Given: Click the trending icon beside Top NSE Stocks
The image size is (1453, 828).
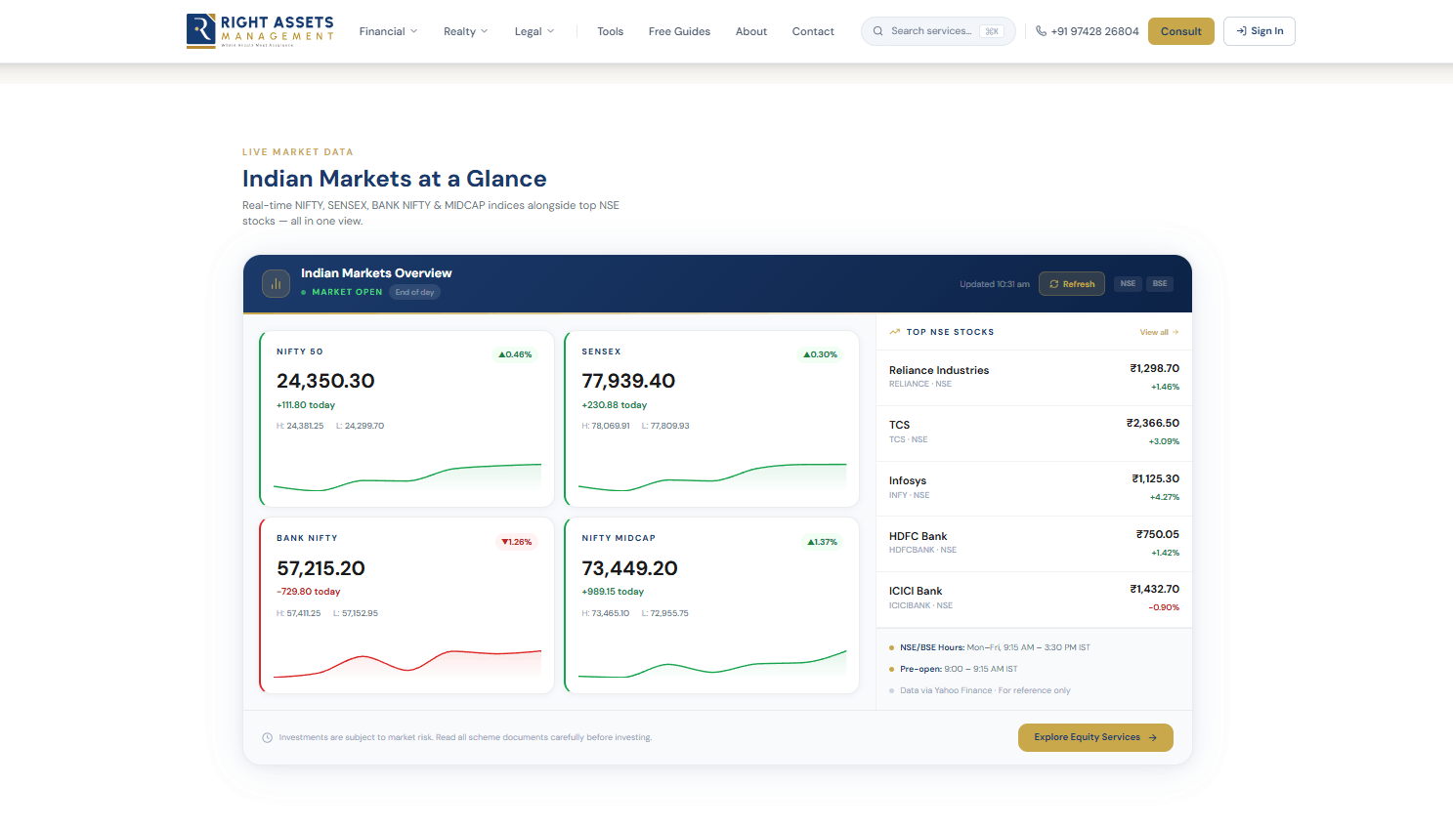Looking at the screenshot, I should pyautogui.click(x=894, y=332).
